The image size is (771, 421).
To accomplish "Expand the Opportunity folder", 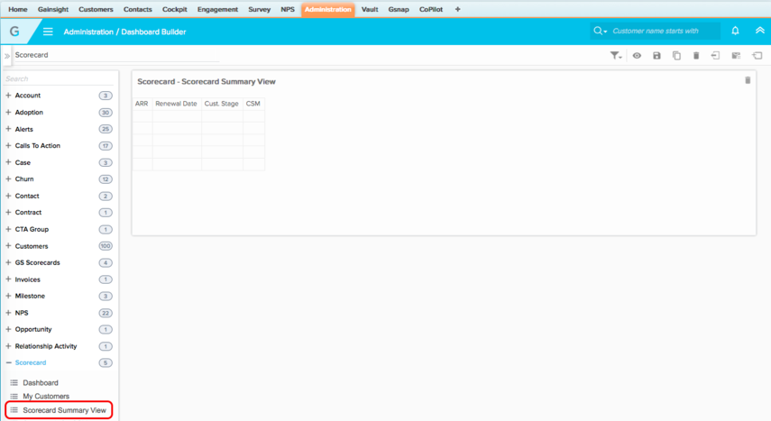I will coord(8,330).
